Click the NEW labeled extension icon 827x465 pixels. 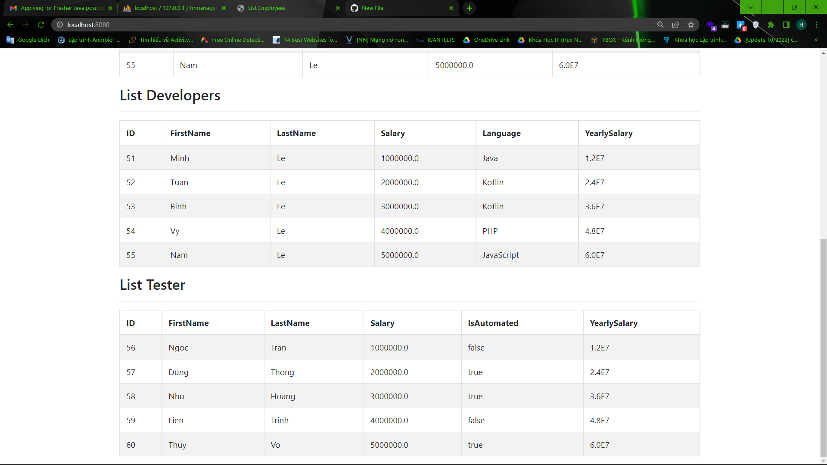click(726, 25)
